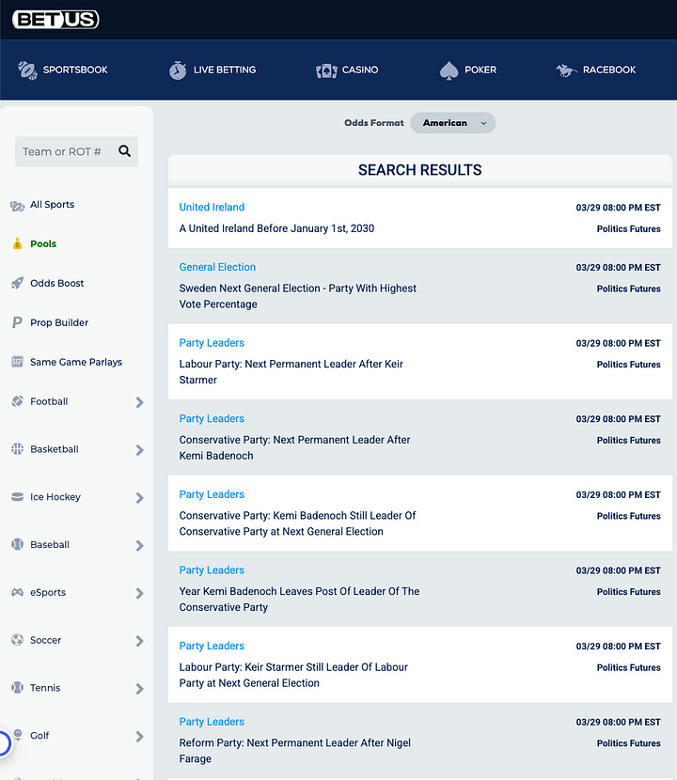Click the Same Game Parlays icon

coord(18,362)
